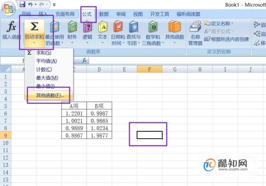Choose Average 平均值(A) from the menu
This screenshot has height=186, width=266.
tap(49, 61)
